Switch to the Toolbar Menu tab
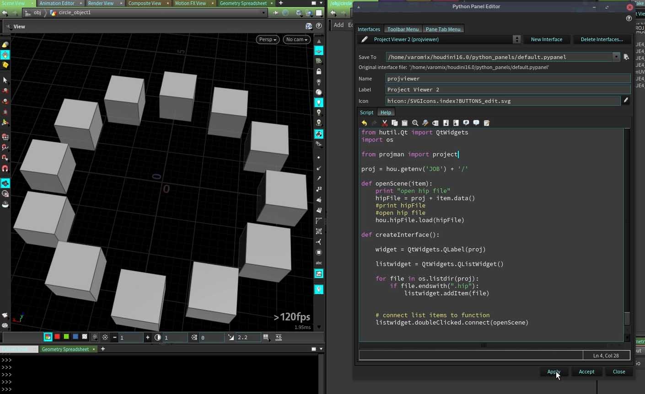Viewport: 645px width, 394px height. pyautogui.click(x=403, y=29)
